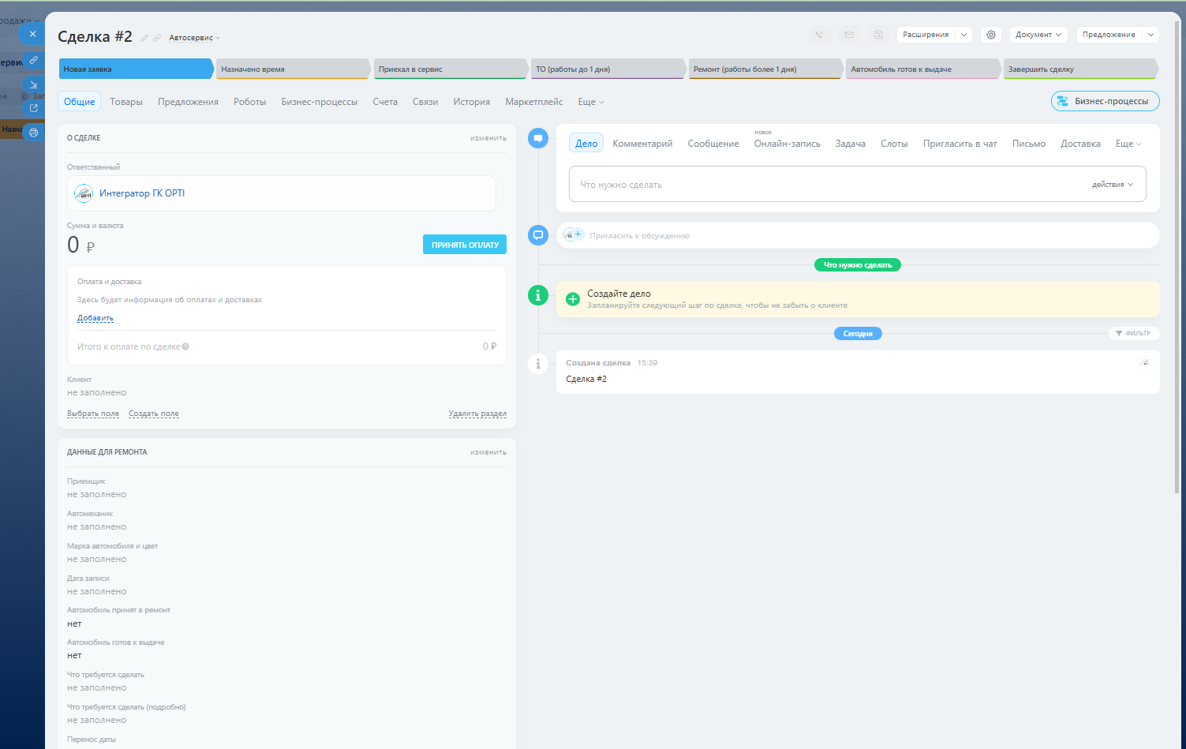Open deal in new window icon
The width and height of the screenshot is (1186, 749).
point(33,108)
